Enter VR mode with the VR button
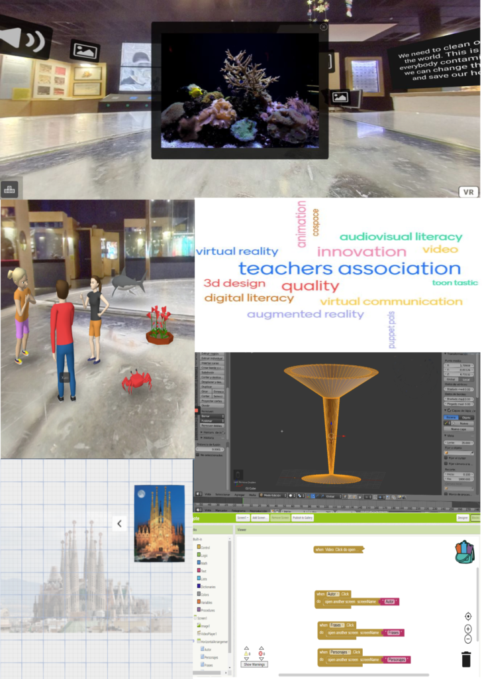The width and height of the screenshot is (482, 679). [468, 192]
